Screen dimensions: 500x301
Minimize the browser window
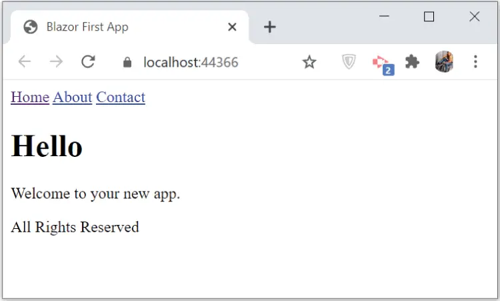[x=384, y=16]
